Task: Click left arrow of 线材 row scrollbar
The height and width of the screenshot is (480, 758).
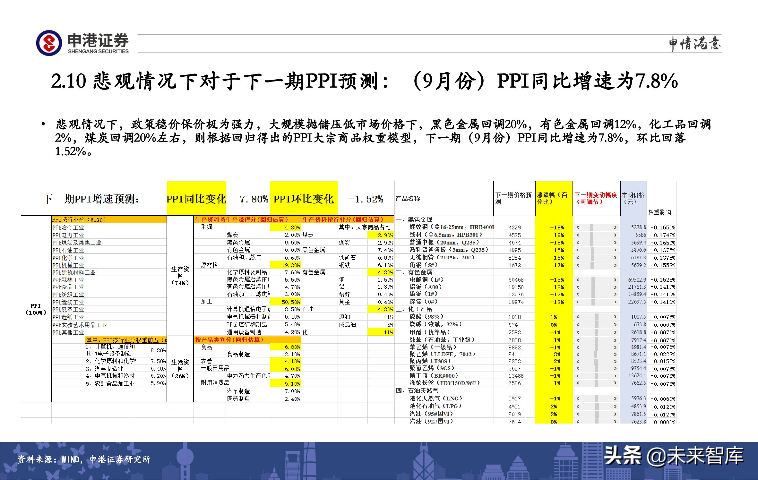Action: tap(578, 235)
